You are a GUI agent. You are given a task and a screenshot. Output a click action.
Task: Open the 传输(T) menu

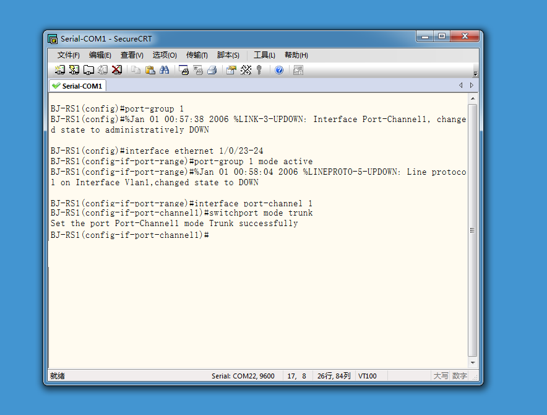pyautogui.click(x=197, y=55)
